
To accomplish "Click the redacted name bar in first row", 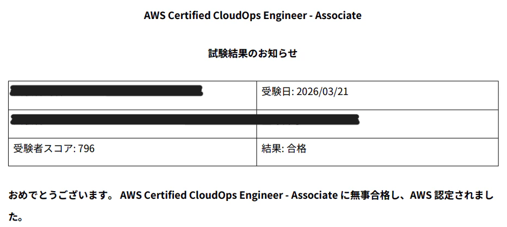I will pyautogui.click(x=107, y=91).
